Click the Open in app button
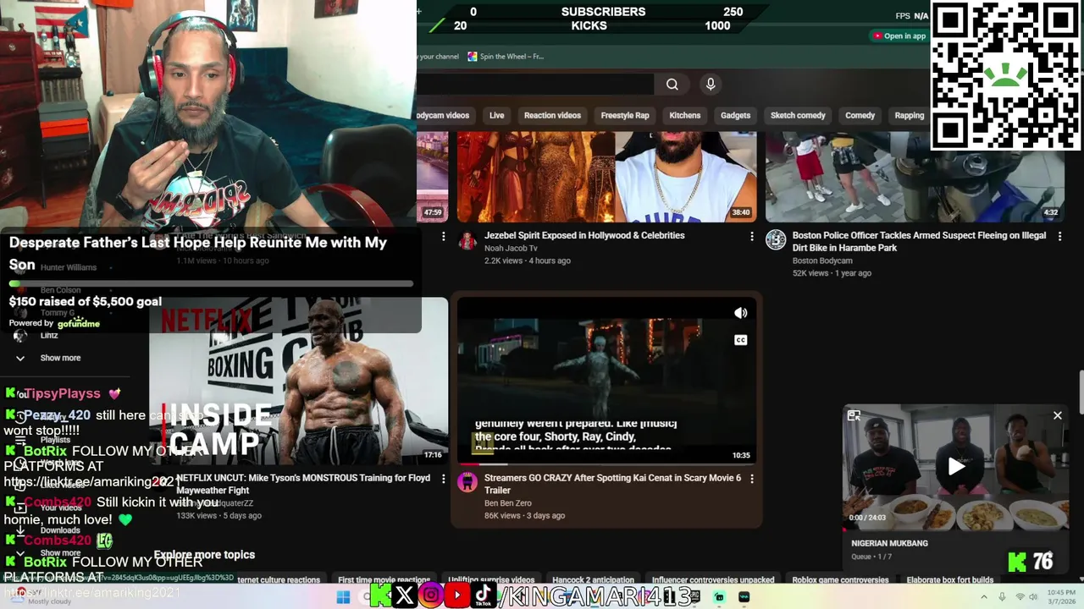Viewport: 1084px width, 609px height. pos(900,36)
